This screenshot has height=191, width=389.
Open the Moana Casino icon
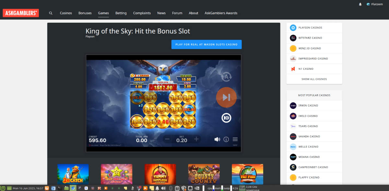click(x=293, y=157)
